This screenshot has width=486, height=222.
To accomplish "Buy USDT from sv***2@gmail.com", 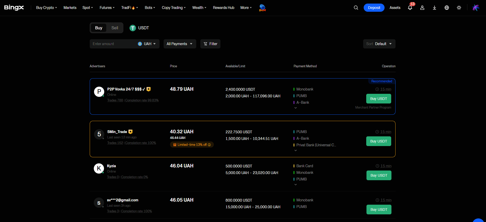I will [x=379, y=210].
